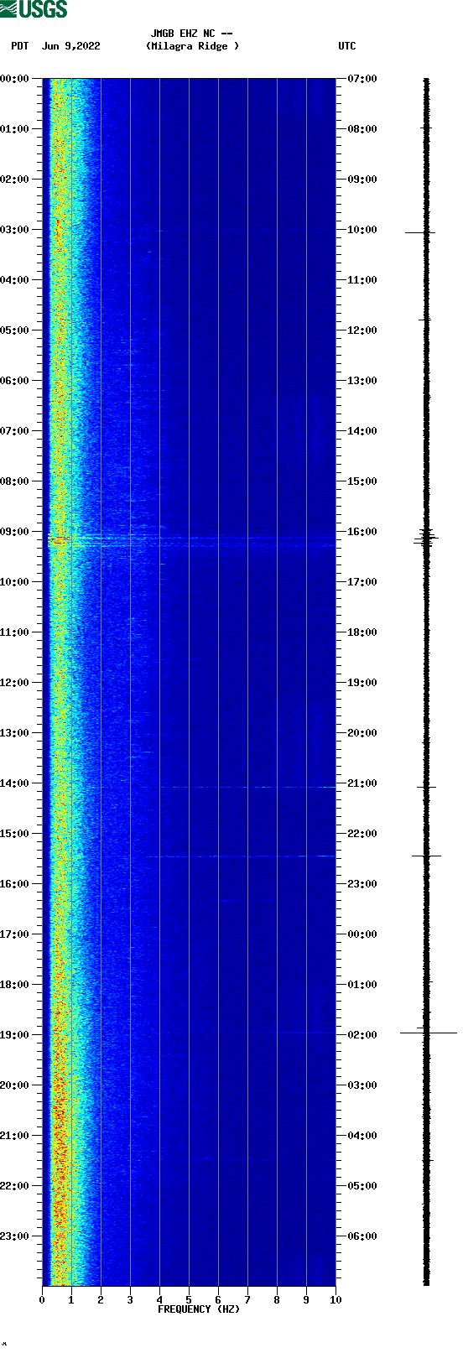
Task: Click the horizontal streak near 15:27 PDT
Action: tap(242, 856)
